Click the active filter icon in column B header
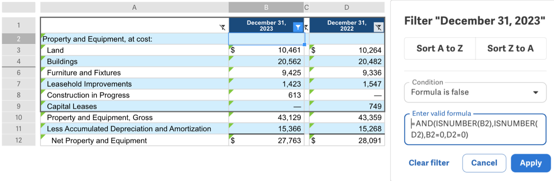Screen dimensions: 554x181 click(298, 27)
